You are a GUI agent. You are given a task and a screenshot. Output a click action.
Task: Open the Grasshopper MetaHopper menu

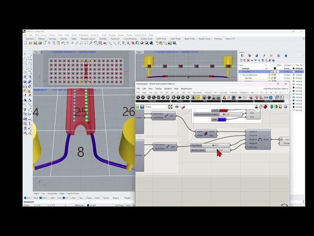186,88
